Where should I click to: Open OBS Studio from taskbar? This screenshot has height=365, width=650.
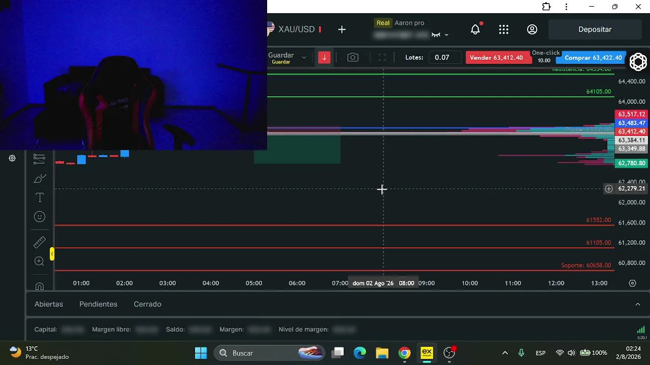tap(449, 353)
